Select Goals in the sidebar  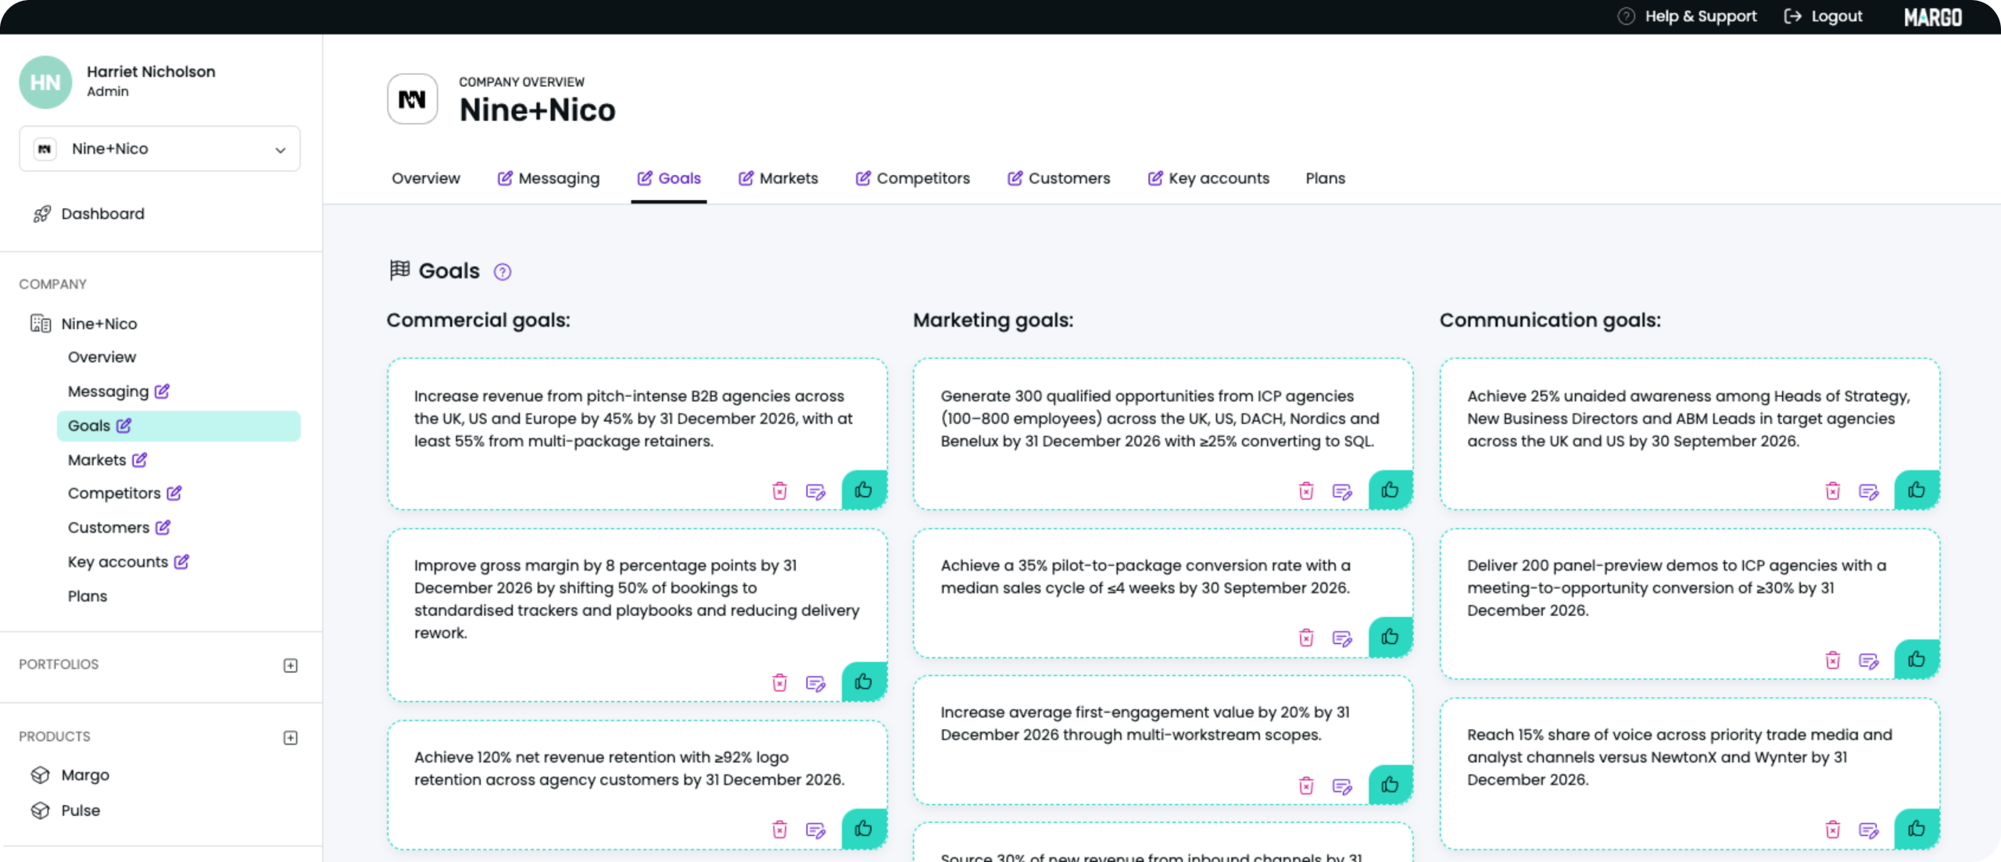(x=178, y=426)
